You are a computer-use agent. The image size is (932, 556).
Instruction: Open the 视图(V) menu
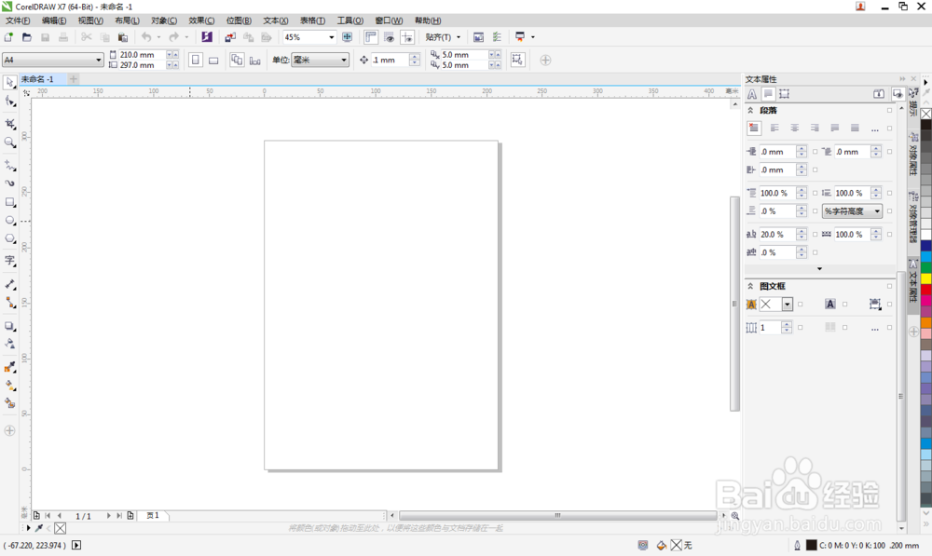90,20
